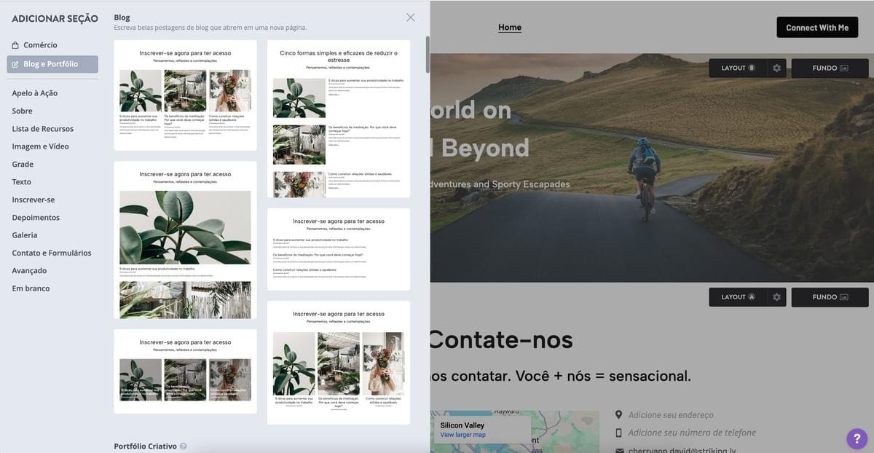The image size is (874, 453).
Task: Pick blog layout with overlay image captions
Action: click(x=185, y=371)
